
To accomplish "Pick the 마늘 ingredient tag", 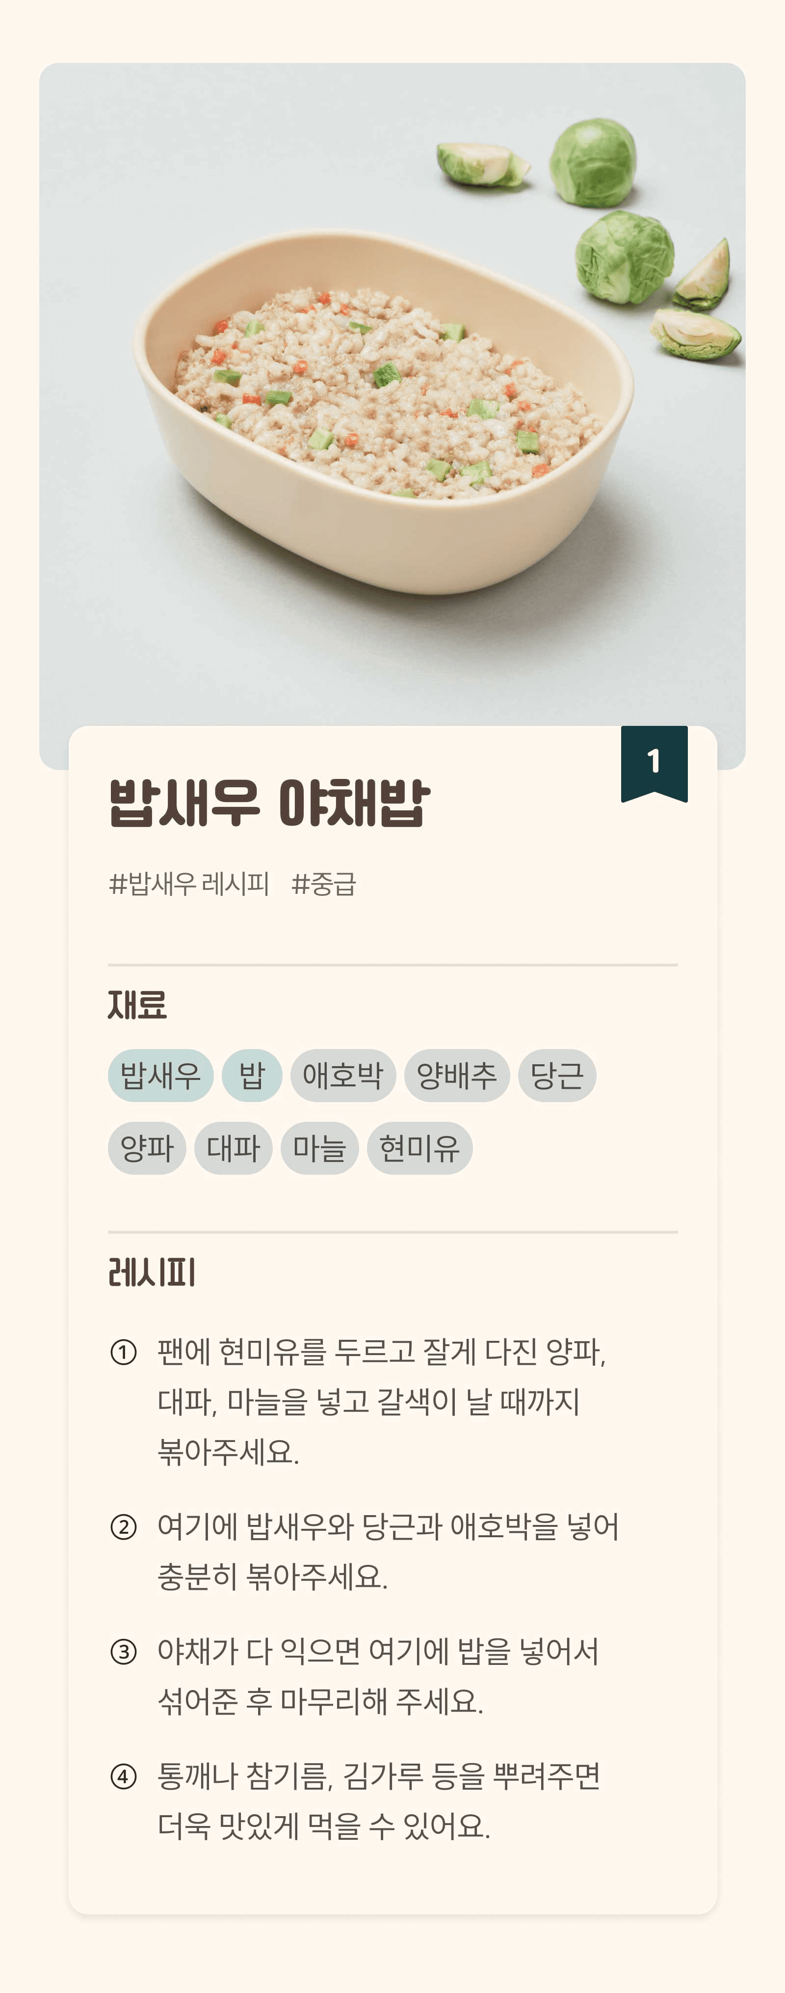I will (x=319, y=1148).
